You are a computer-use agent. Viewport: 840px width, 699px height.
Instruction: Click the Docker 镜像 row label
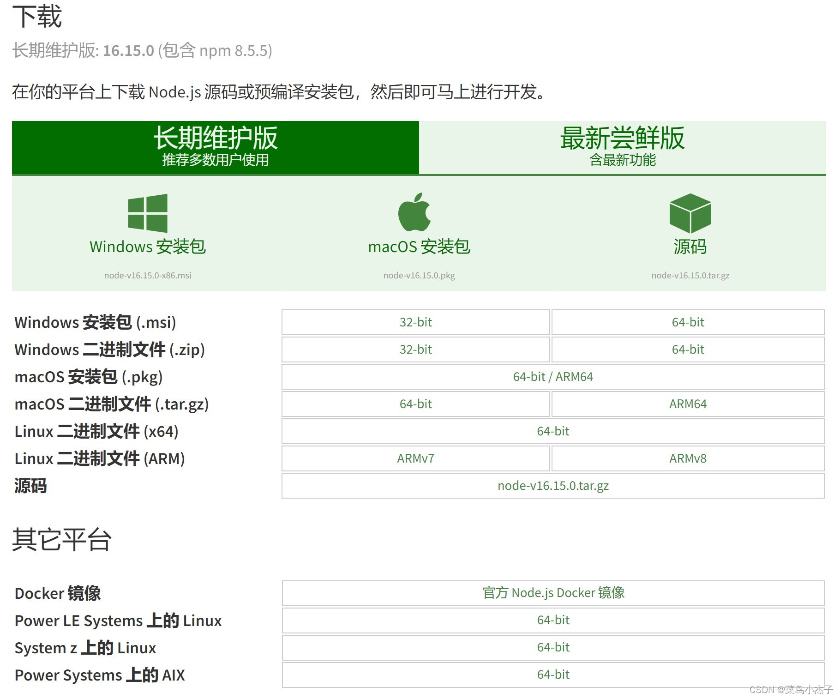pyautogui.click(x=58, y=593)
